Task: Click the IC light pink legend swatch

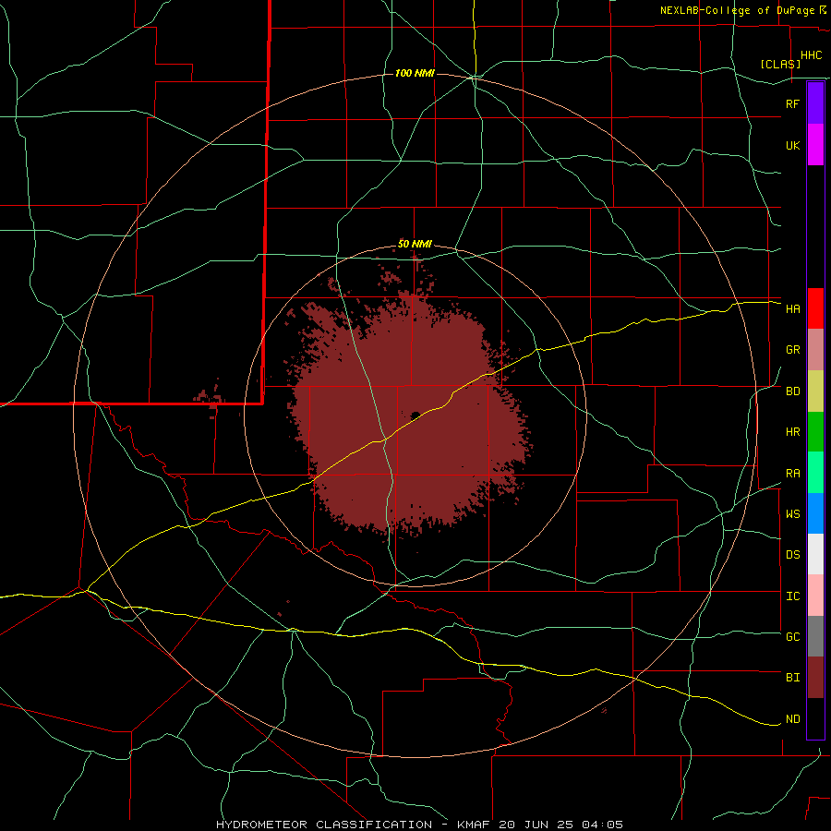Action: [x=815, y=596]
